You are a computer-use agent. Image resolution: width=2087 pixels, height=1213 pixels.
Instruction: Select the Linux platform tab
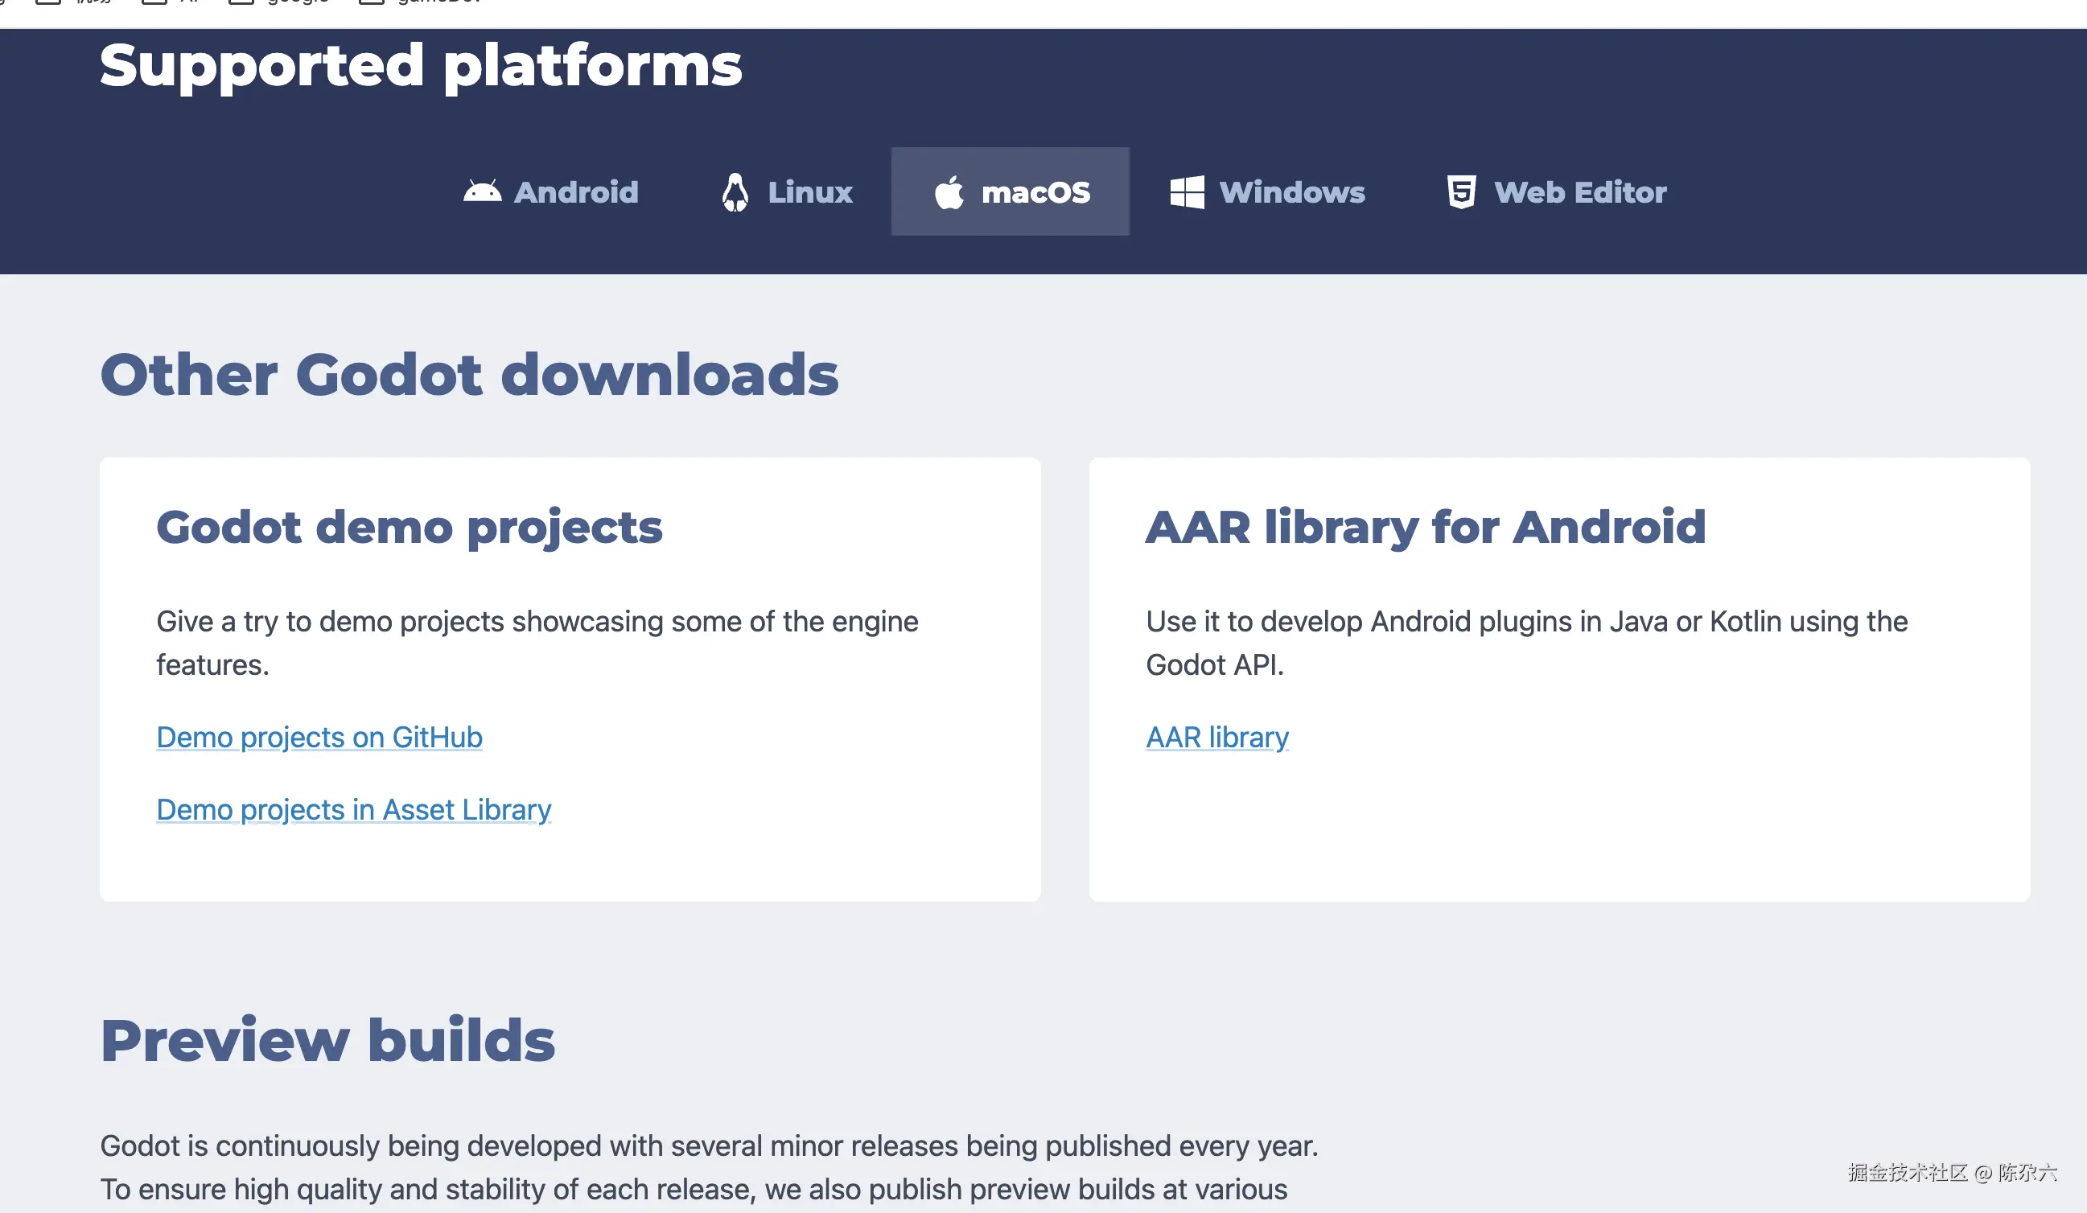809,192
